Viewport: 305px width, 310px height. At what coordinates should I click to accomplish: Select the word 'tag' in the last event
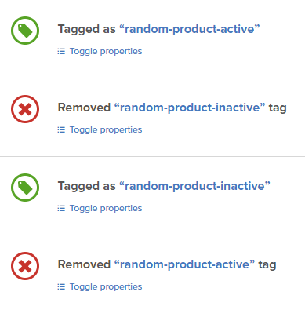pos(267,265)
